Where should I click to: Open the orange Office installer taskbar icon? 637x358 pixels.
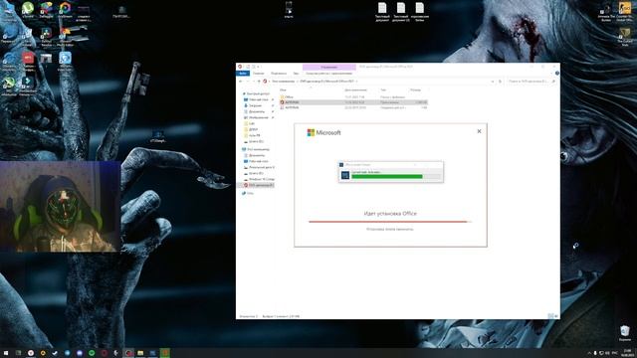click(165, 353)
